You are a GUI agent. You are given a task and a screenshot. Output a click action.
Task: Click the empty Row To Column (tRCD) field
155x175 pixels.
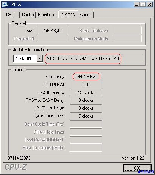tap(86, 148)
